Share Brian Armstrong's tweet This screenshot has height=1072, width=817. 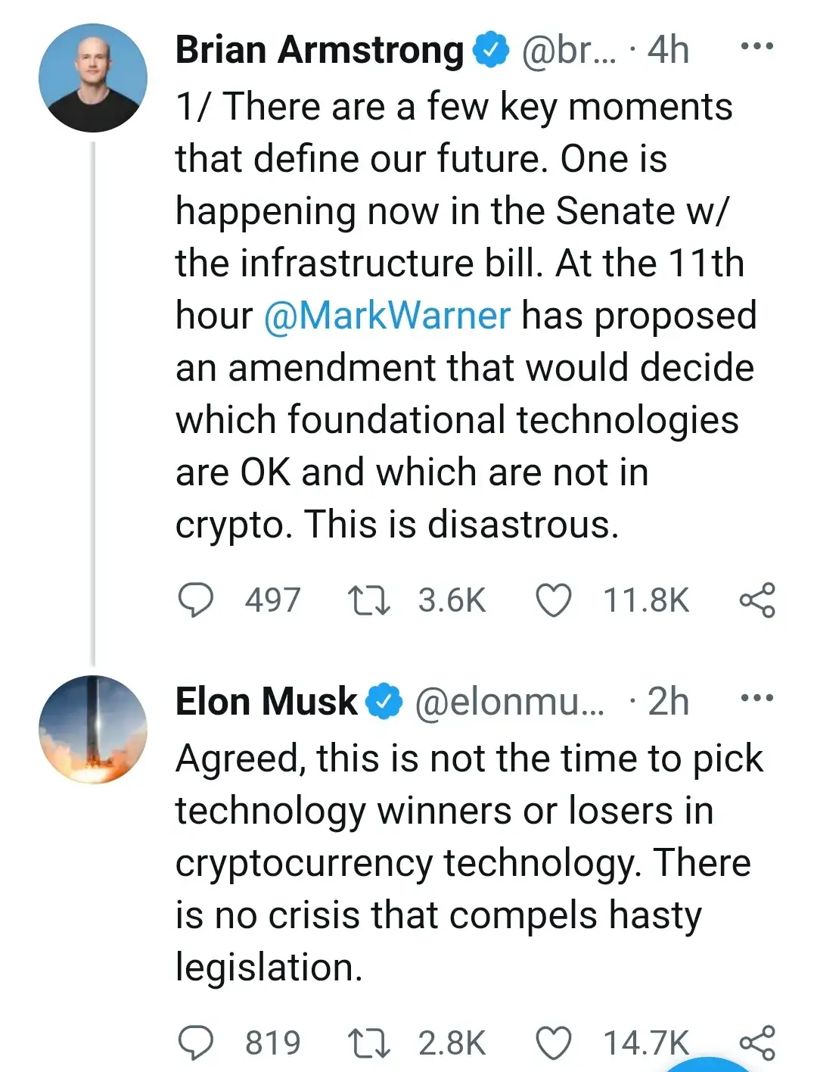coord(757,600)
